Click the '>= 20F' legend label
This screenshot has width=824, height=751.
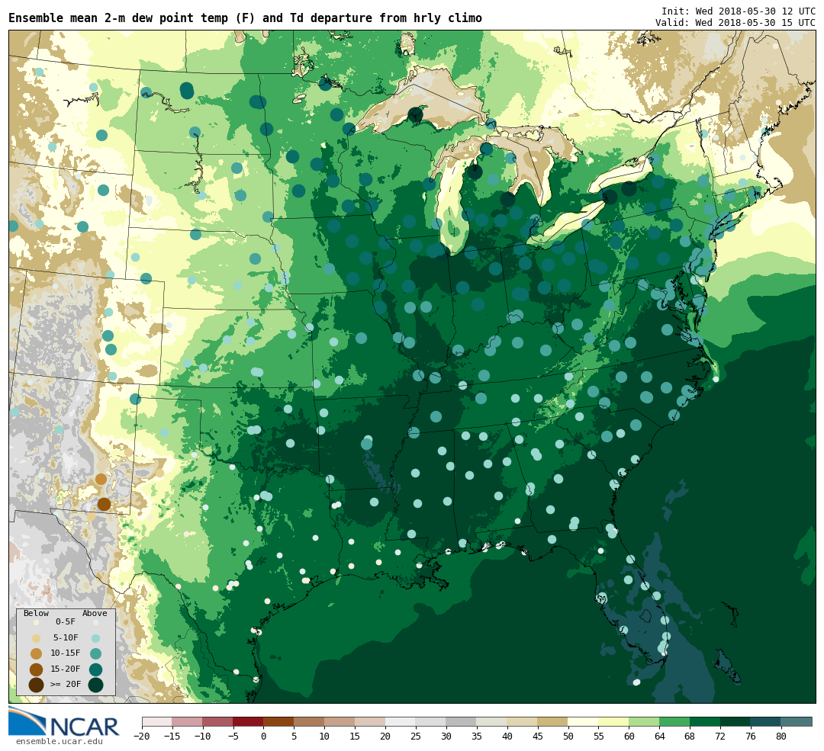coord(66,685)
